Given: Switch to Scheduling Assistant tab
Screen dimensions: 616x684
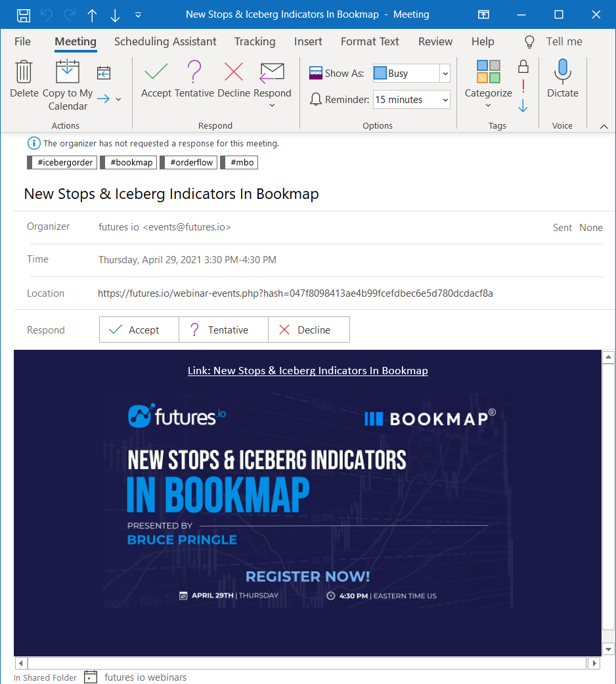Looking at the screenshot, I should click(x=165, y=41).
